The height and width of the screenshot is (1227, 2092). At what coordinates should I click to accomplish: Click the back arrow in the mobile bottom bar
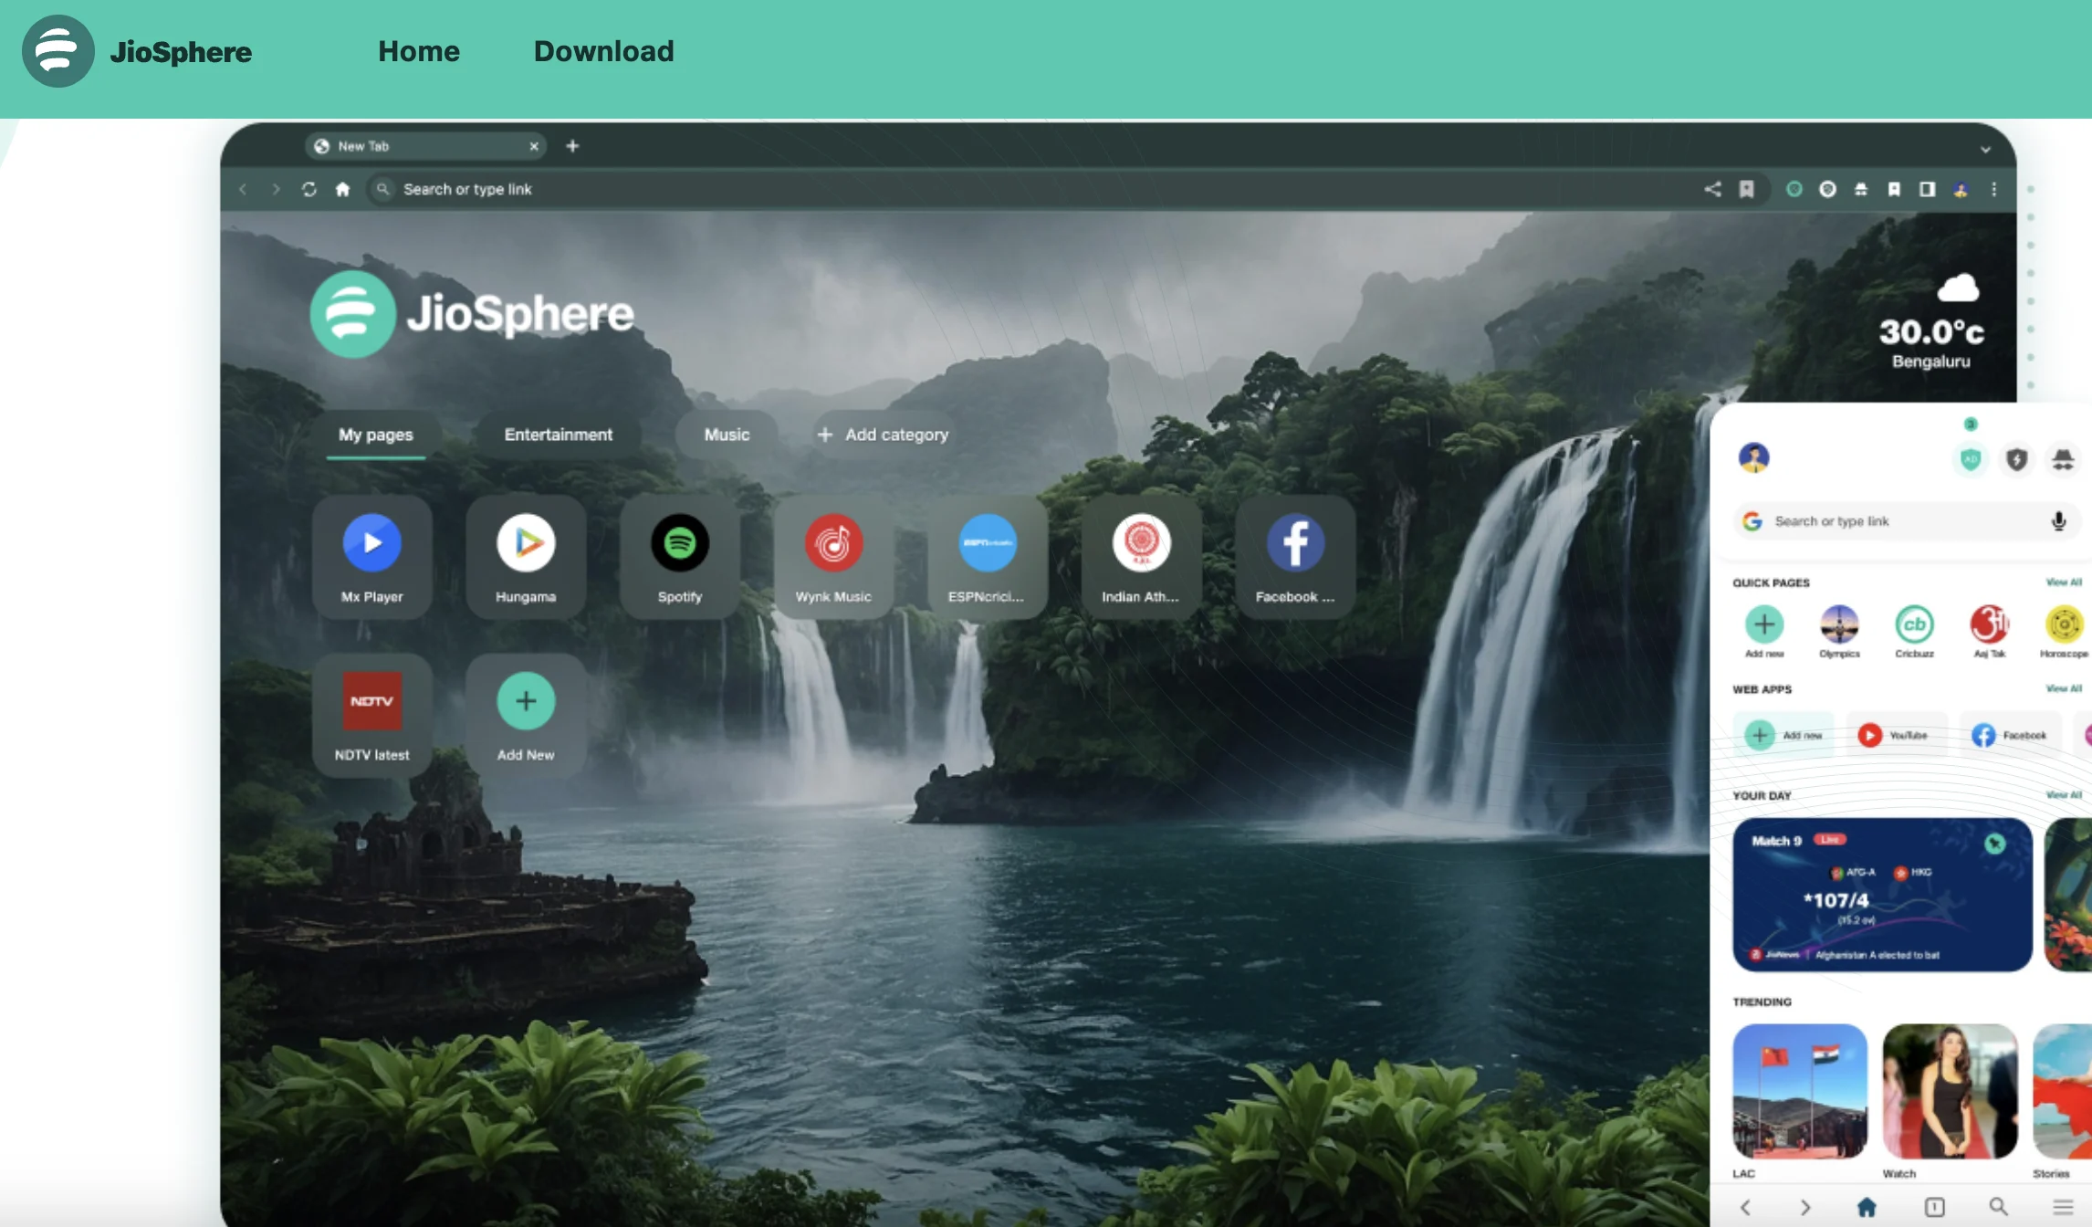pyautogui.click(x=1745, y=1207)
